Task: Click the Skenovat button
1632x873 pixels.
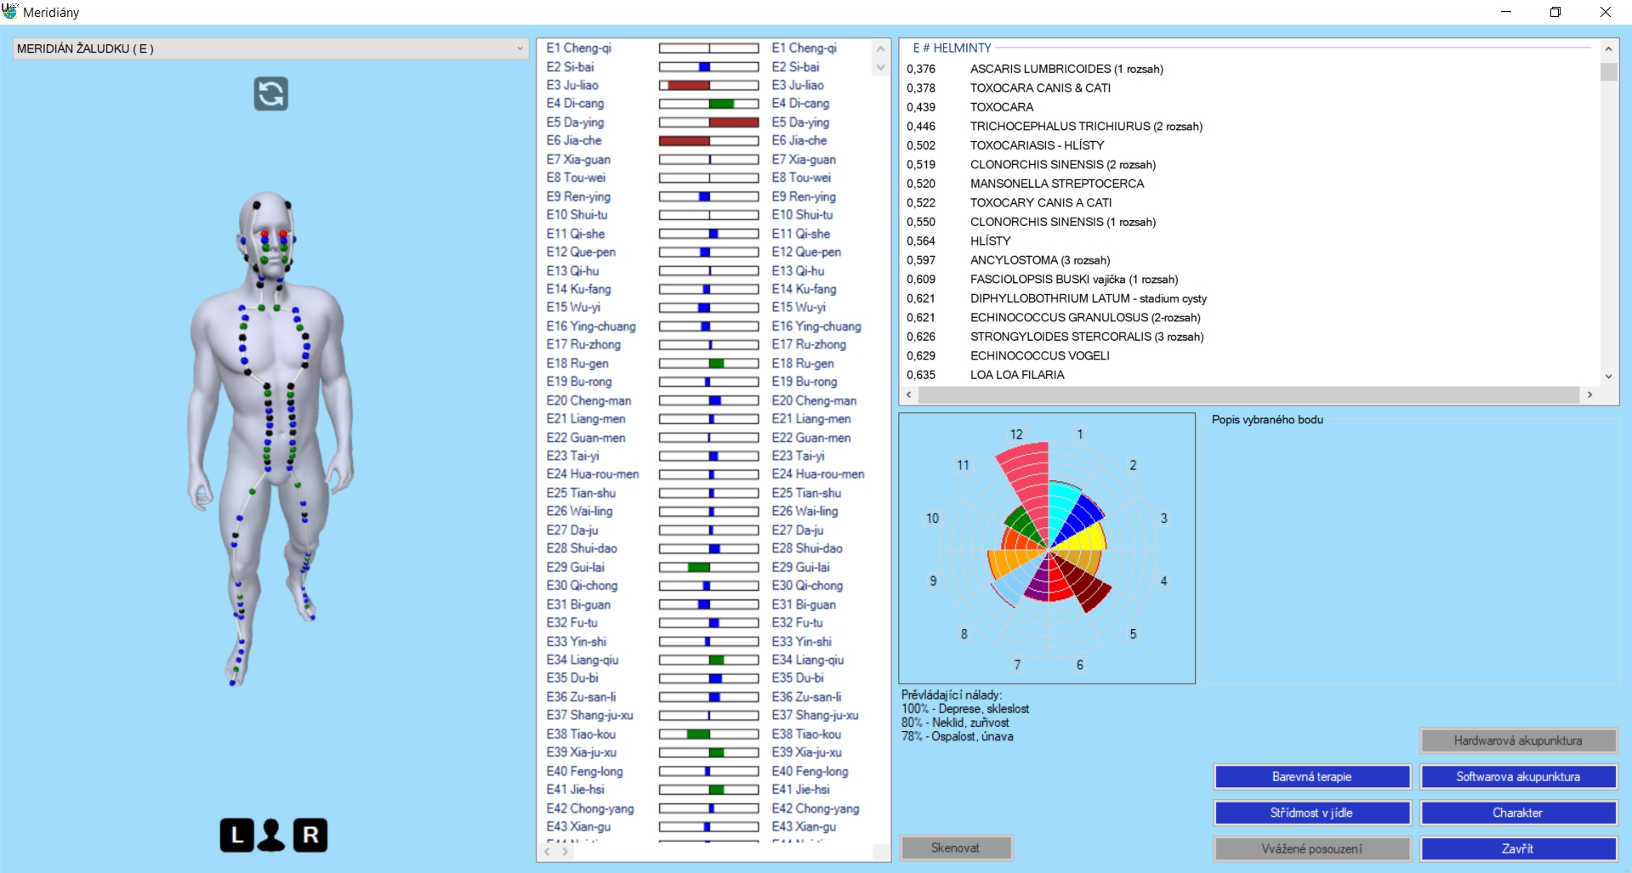Action: coord(955,847)
